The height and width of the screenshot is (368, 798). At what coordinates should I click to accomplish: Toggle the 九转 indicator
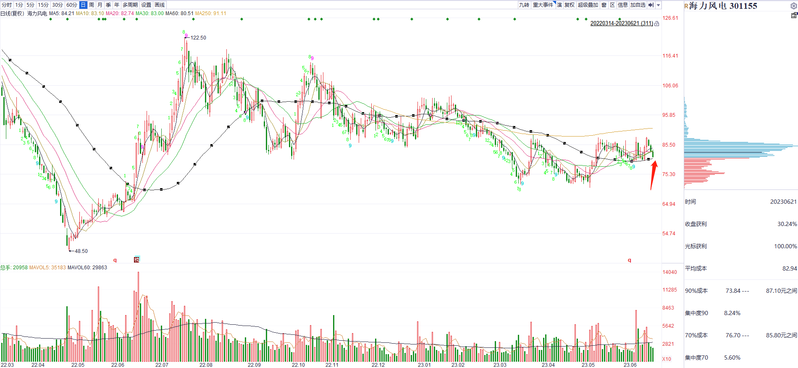(524, 5)
